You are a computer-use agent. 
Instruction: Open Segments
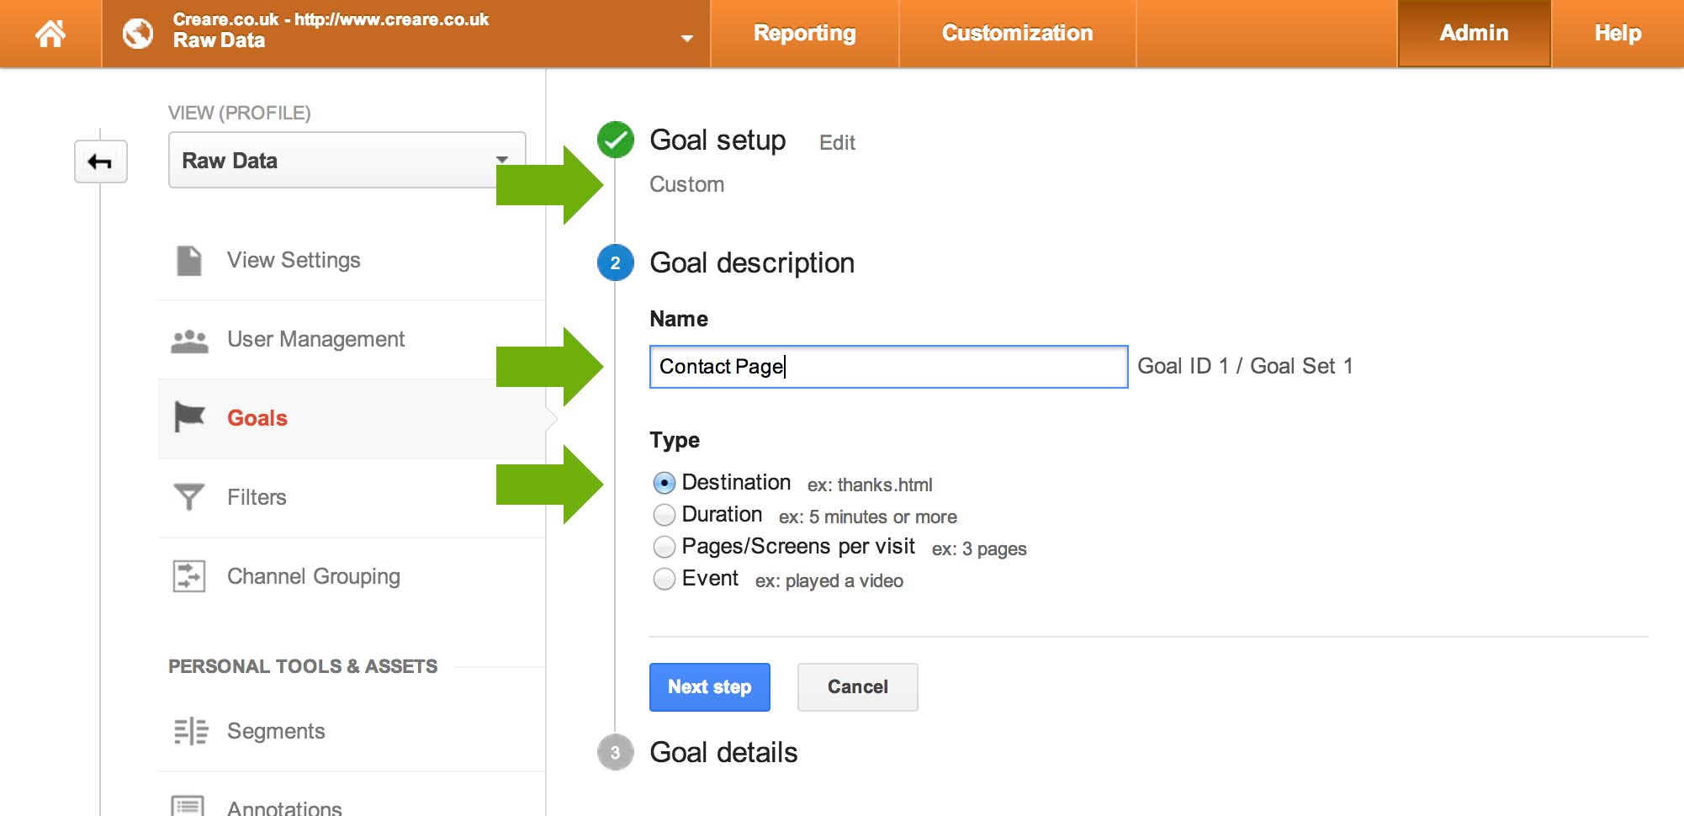[x=276, y=731]
